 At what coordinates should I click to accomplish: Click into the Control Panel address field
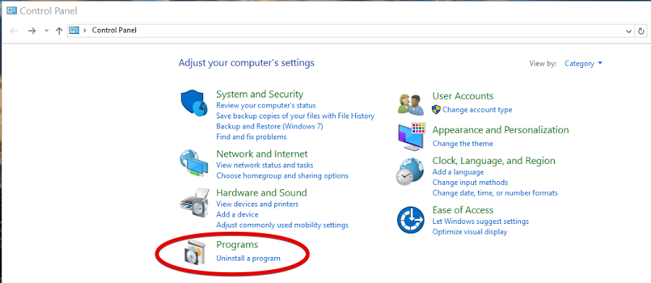[351, 30]
